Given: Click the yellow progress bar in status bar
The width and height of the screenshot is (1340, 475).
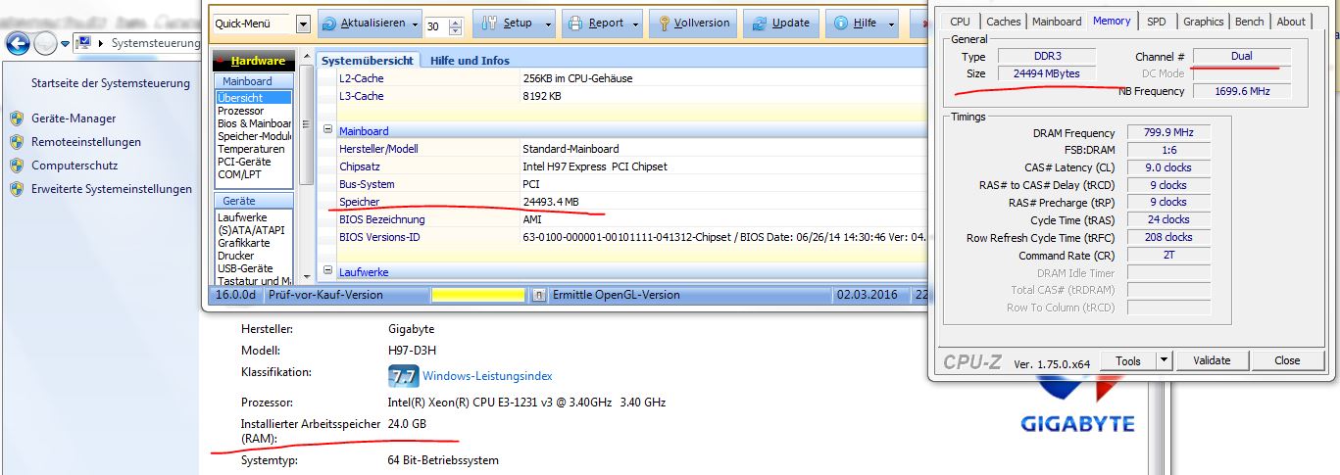Looking at the screenshot, I should (478, 295).
